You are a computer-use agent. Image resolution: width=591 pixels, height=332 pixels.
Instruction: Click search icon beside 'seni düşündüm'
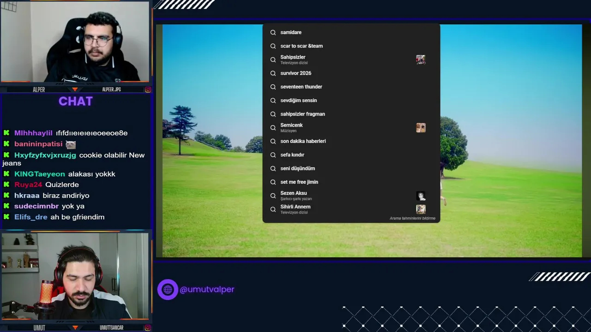click(x=273, y=168)
